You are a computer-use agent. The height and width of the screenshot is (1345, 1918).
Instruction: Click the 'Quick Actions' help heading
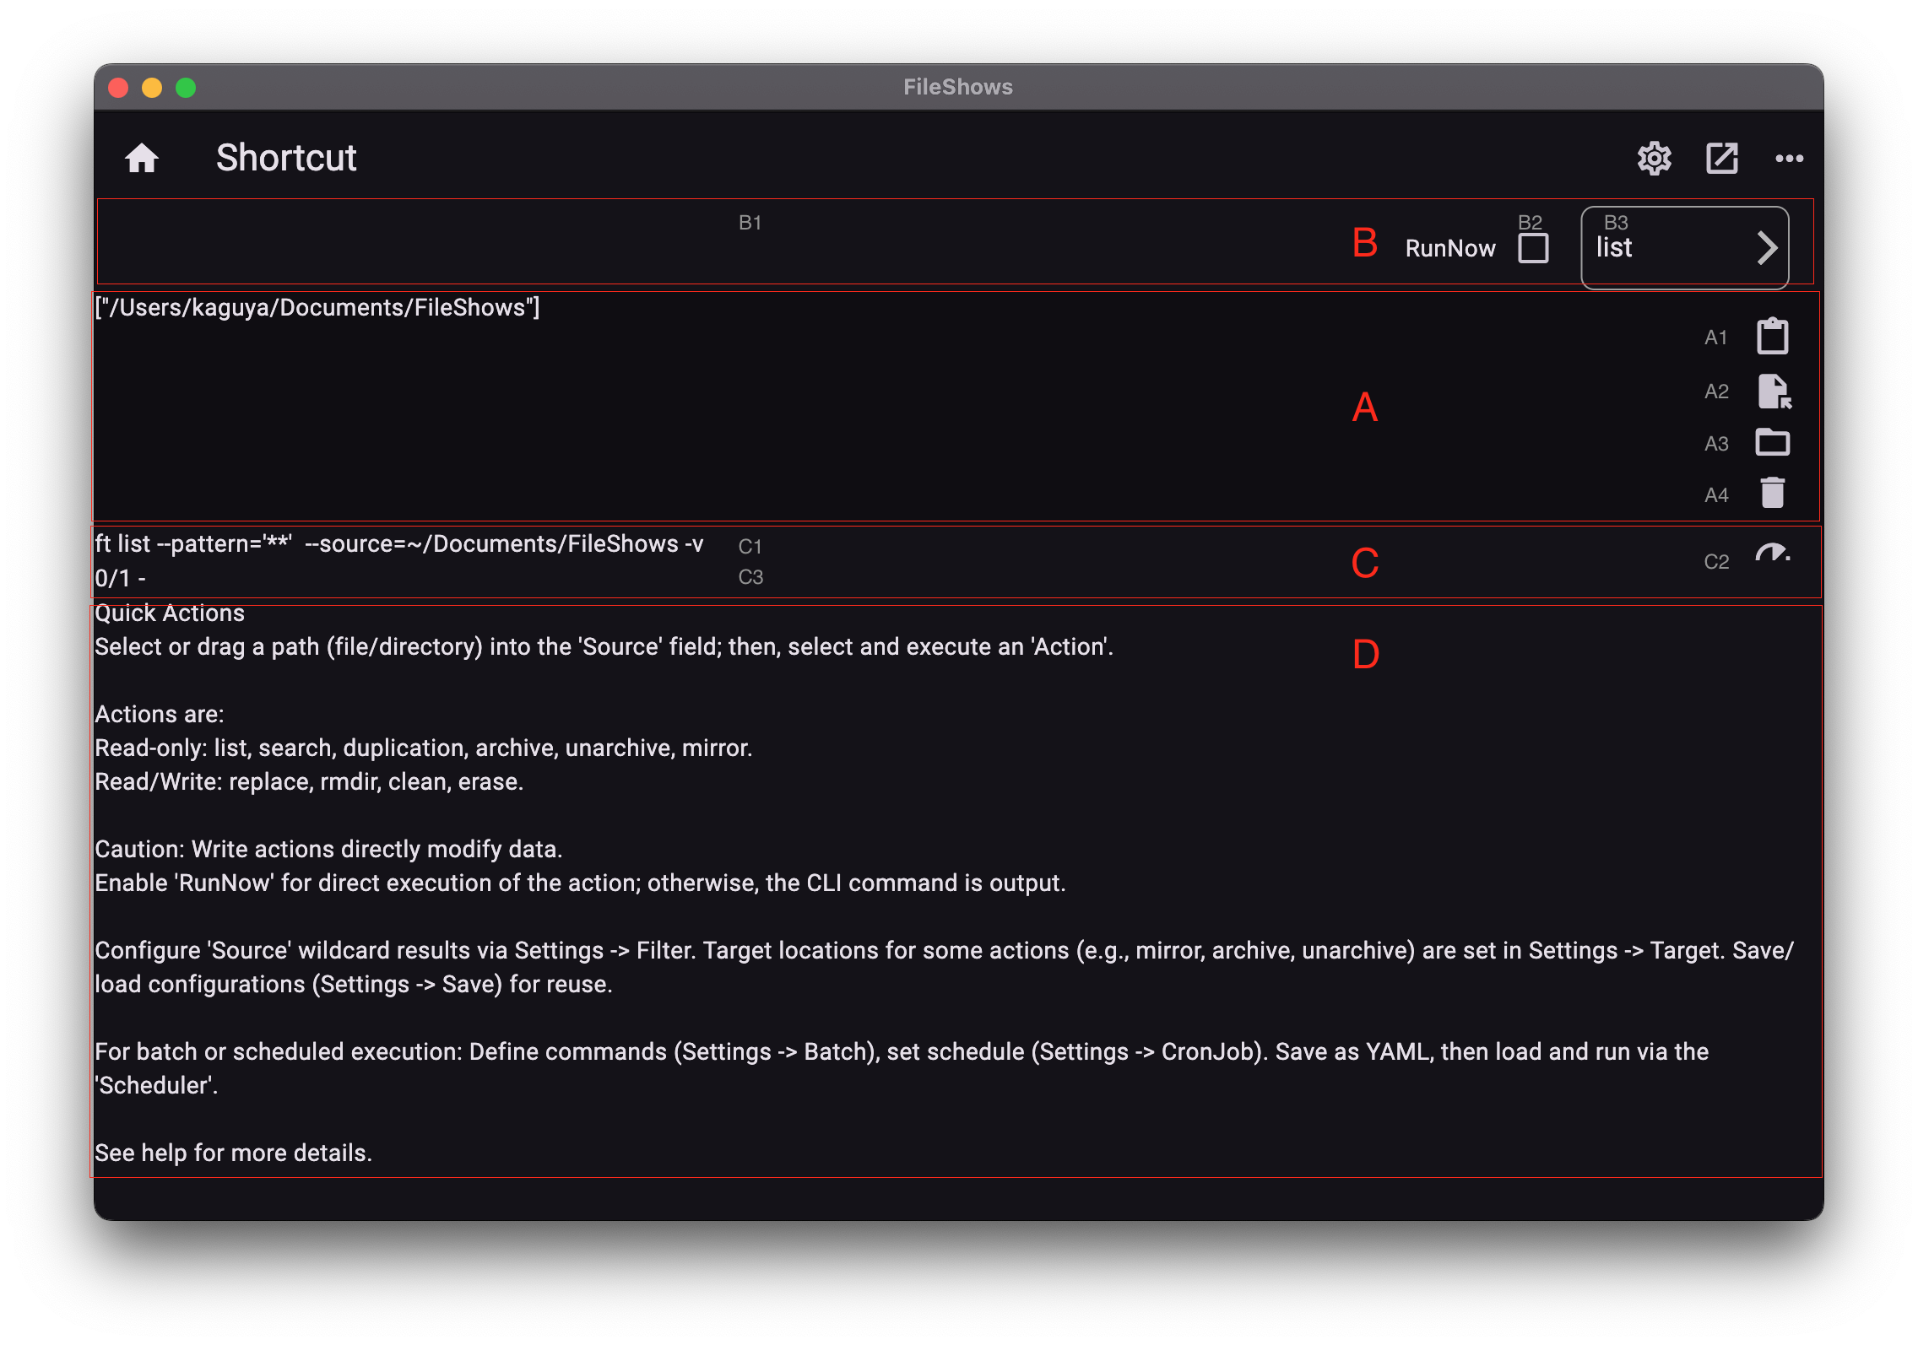point(170,613)
